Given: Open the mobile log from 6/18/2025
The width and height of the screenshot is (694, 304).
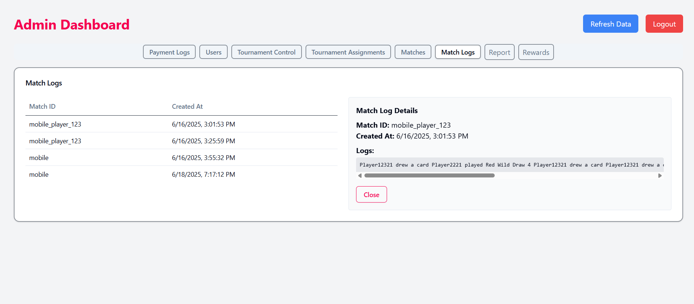Looking at the screenshot, I should point(182,174).
